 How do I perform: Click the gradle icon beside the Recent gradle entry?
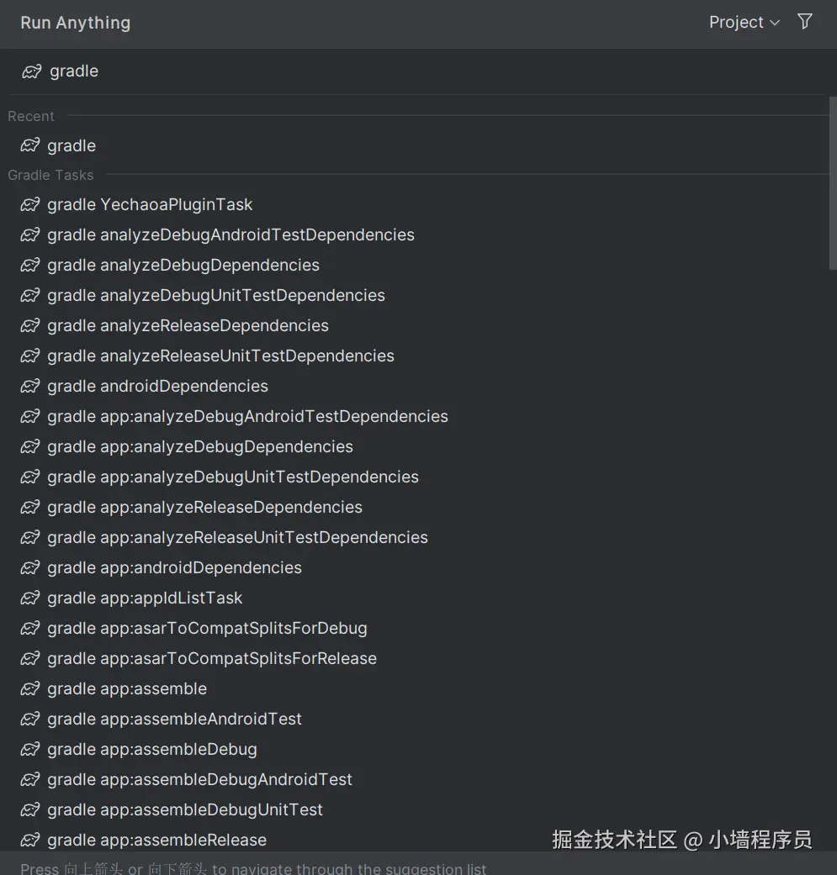pyautogui.click(x=29, y=145)
